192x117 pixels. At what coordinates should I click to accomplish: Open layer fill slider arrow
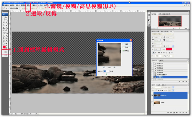173,90
